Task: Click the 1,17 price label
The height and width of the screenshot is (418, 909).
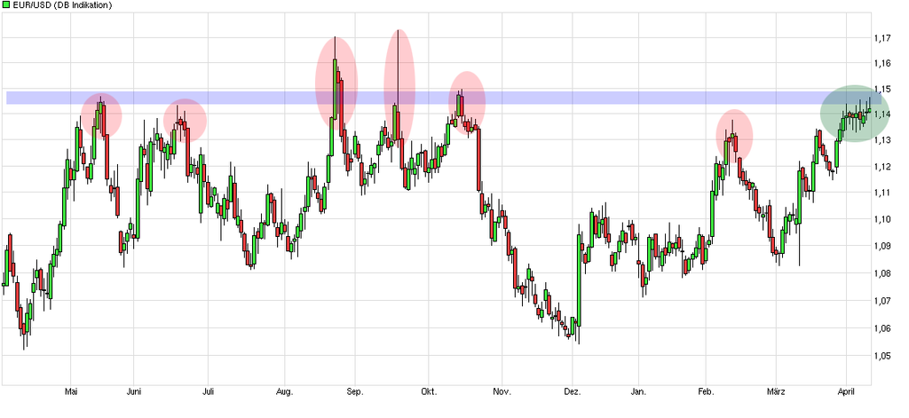Action: pyautogui.click(x=881, y=38)
